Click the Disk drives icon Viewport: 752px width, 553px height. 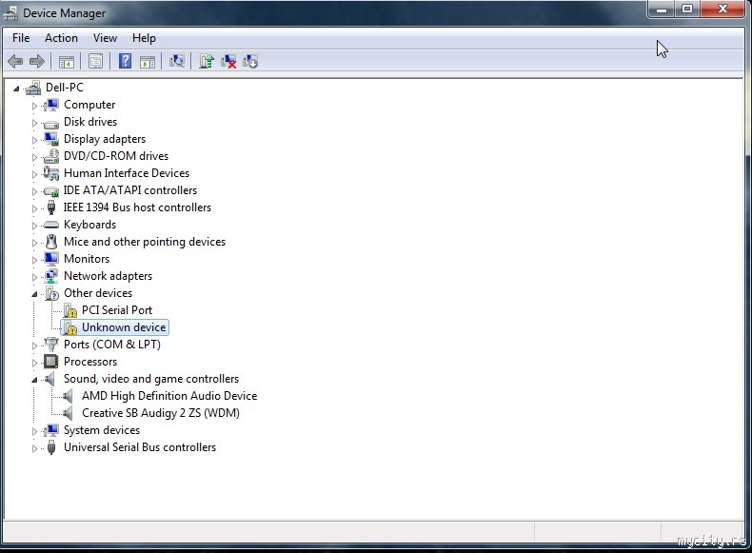click(50, 124)
